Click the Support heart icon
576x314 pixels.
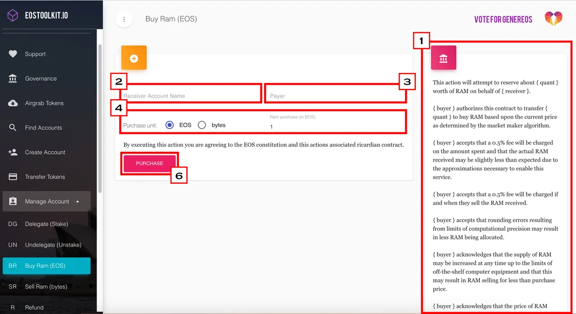(13, 54)
